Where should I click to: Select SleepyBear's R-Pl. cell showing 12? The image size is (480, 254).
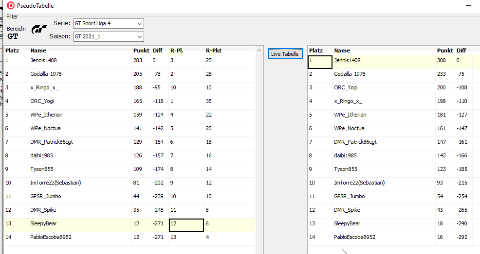186,223
